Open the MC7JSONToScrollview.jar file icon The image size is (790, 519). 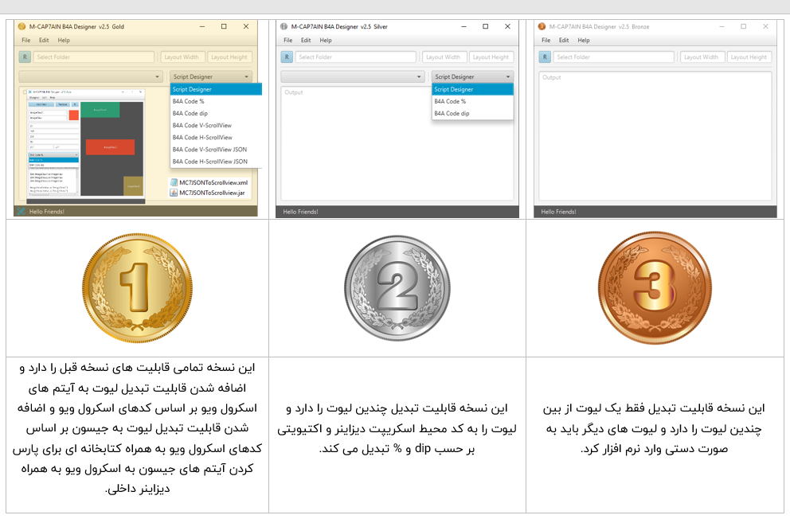click(174, 193)
